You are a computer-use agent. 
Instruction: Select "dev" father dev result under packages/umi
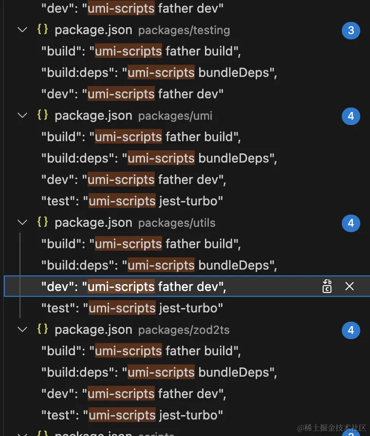tap(133, 180)
